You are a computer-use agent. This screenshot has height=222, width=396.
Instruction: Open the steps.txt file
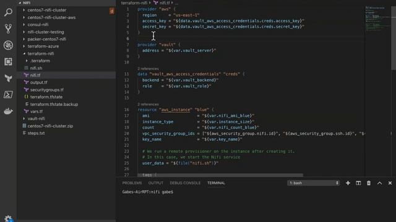coord(36,133)
